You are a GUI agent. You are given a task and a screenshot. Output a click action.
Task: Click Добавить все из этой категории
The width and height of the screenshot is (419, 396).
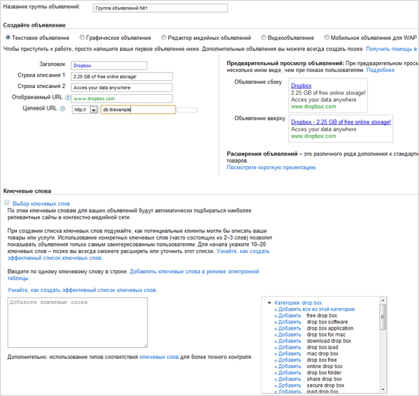coord(314,309)
